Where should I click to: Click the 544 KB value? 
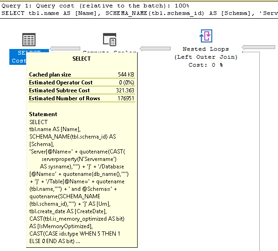126,75
